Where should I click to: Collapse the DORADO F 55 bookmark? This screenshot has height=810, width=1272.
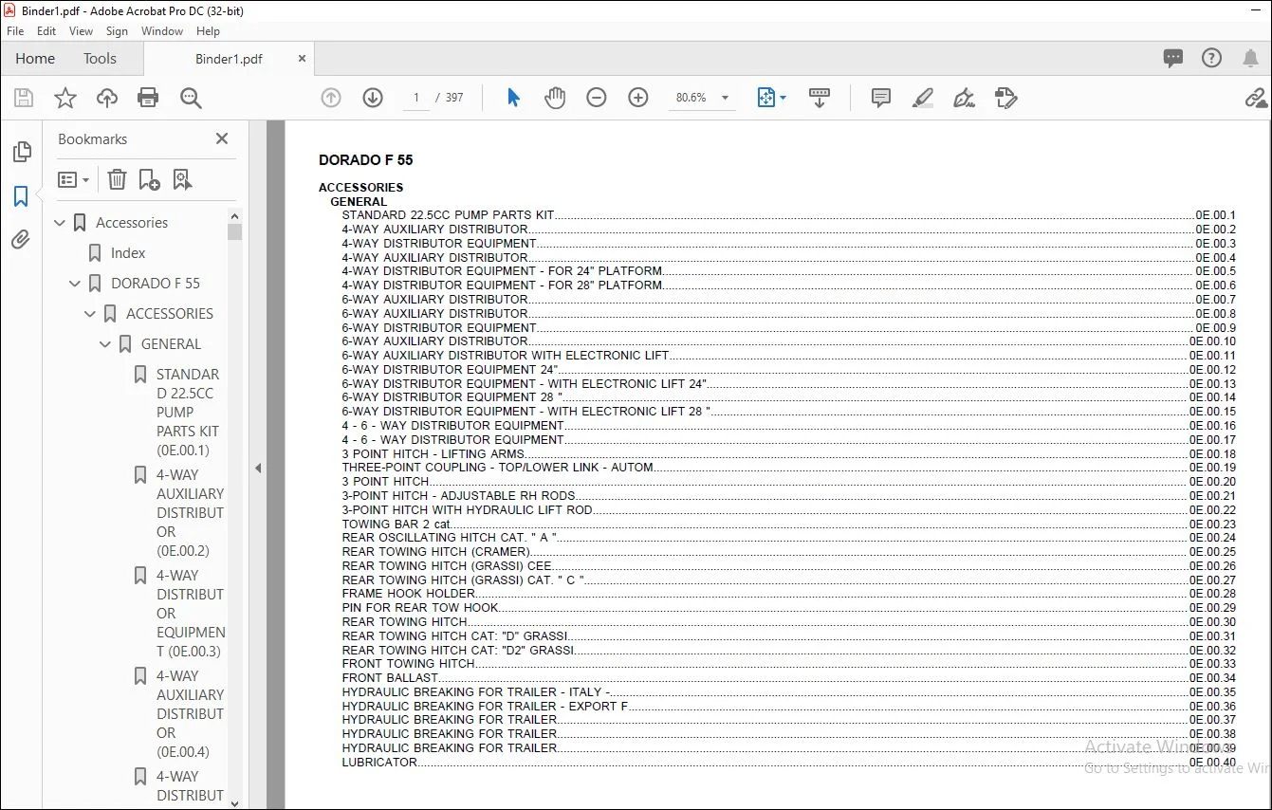pyautogui.click(x=75, y=284)
